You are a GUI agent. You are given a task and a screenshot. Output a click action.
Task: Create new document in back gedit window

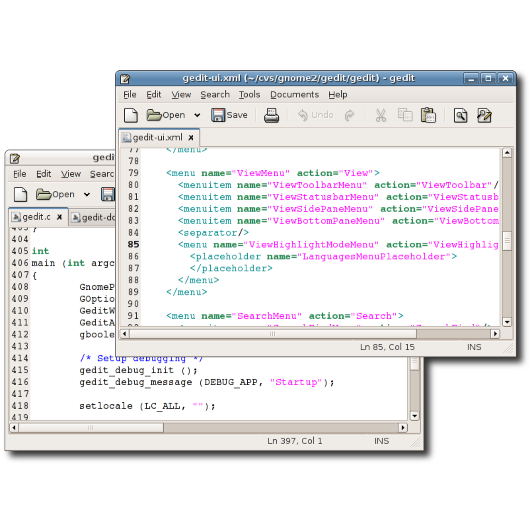20,195
